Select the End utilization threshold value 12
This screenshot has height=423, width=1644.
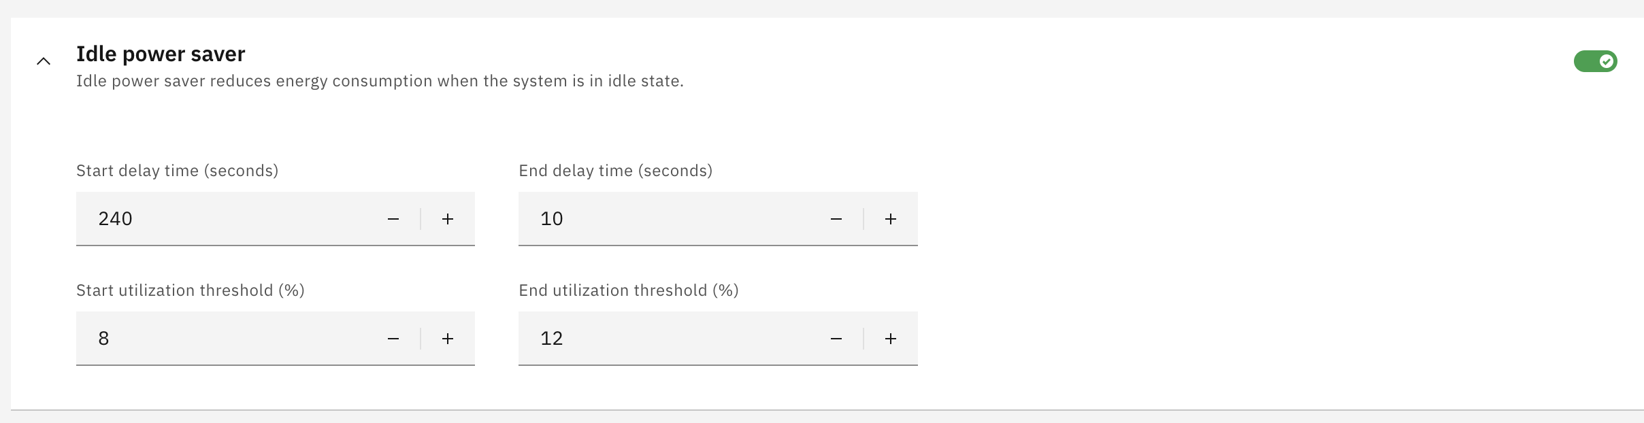click(x=553, y=338)
